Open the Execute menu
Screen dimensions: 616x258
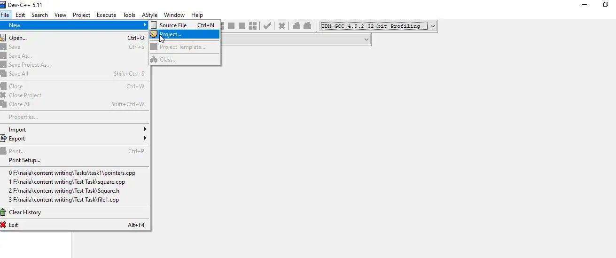[106, 15]
